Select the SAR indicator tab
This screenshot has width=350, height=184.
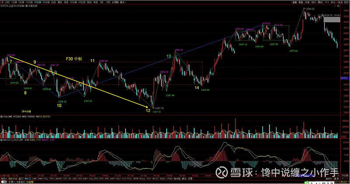pyautogui.click(x=112, y=179)
